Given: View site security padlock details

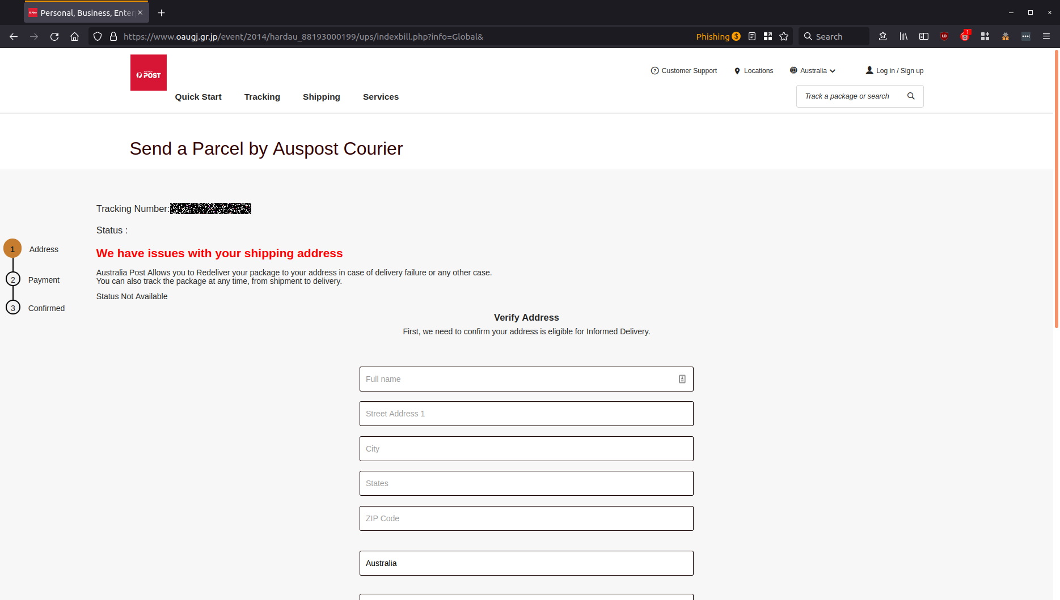Looking at the screenshot, I should 113,36.
